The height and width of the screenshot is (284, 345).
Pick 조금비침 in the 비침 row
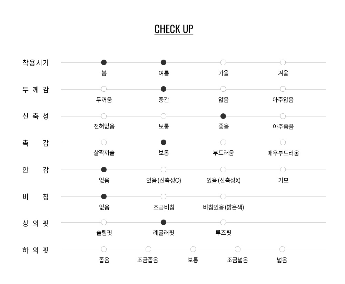click(164, 196)
